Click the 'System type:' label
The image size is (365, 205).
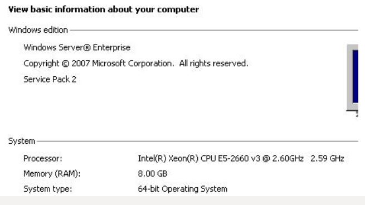(x=48, y=189)
